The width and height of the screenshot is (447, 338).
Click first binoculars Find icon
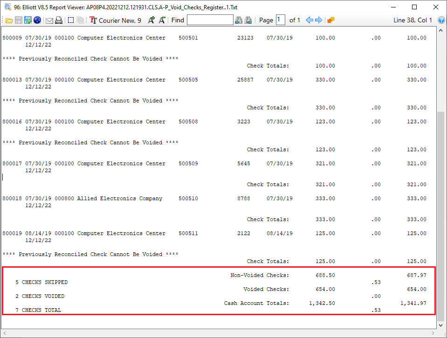pyautogui.click(x=239, y=20)
